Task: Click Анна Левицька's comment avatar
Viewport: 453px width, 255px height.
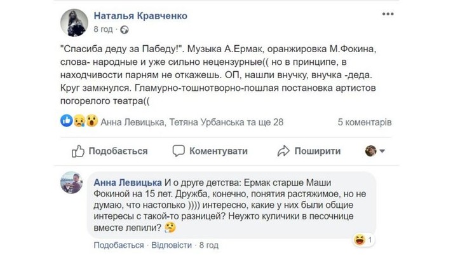Action: [x=72, y=184]
